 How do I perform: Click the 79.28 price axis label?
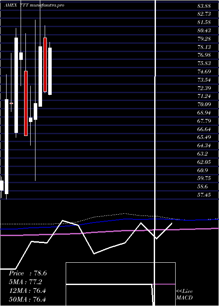click(204, 39)
